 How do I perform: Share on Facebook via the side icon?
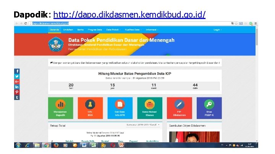[17, 71]
